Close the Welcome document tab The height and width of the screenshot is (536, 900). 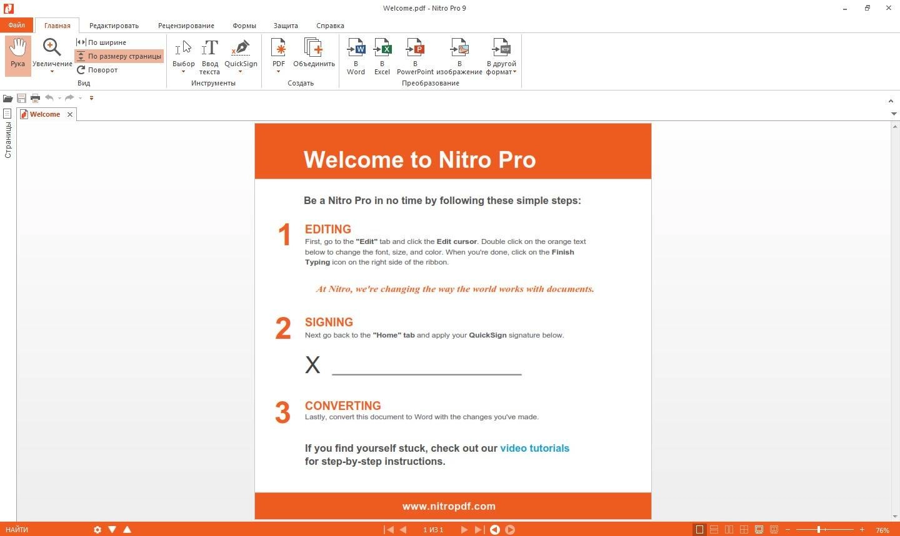click(x=70, y=114)
